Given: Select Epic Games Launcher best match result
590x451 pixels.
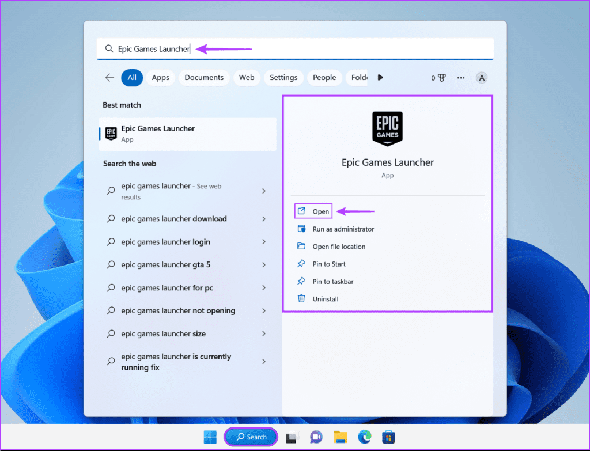Looking at the screenshot, I should point(187,134).
